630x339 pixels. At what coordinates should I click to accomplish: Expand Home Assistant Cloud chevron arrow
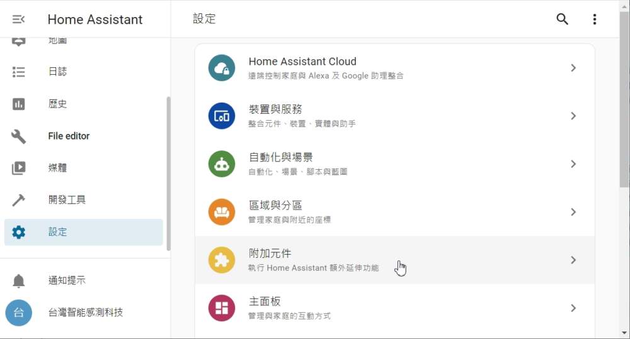pyautogui.click(x=573, y=68)
